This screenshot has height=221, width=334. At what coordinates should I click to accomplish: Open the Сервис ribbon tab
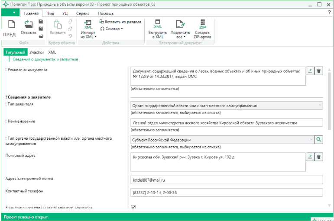[x=83, y=13]
